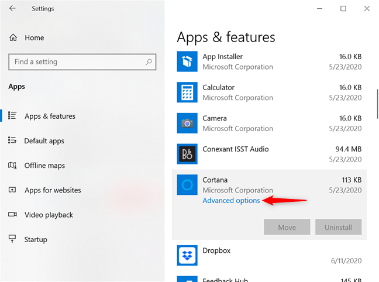Click the Uninstall button for Cortana
This screenshot has height=282, width=379.
[339, 227]
